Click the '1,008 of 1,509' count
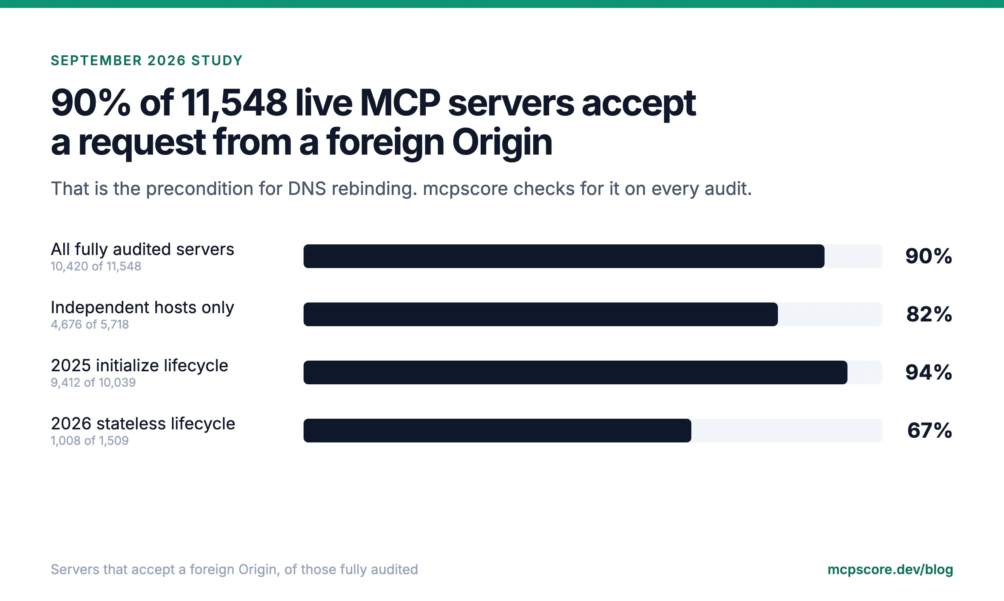The image size is (1004, 601). click(90, 440)
